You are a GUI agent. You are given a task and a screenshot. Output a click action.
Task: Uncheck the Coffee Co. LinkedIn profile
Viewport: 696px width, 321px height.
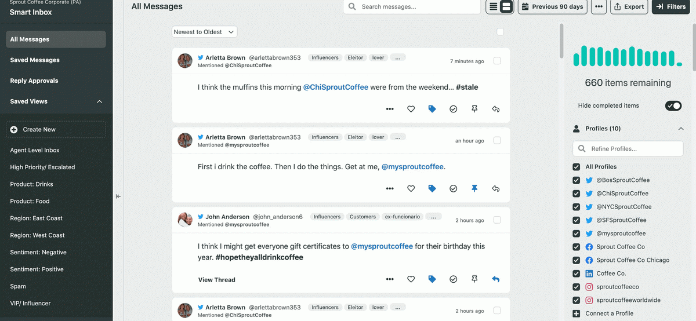click(576, 273)
